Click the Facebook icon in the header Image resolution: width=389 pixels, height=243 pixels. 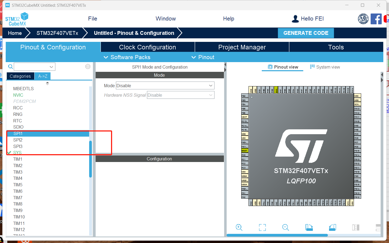click(376, 19)
